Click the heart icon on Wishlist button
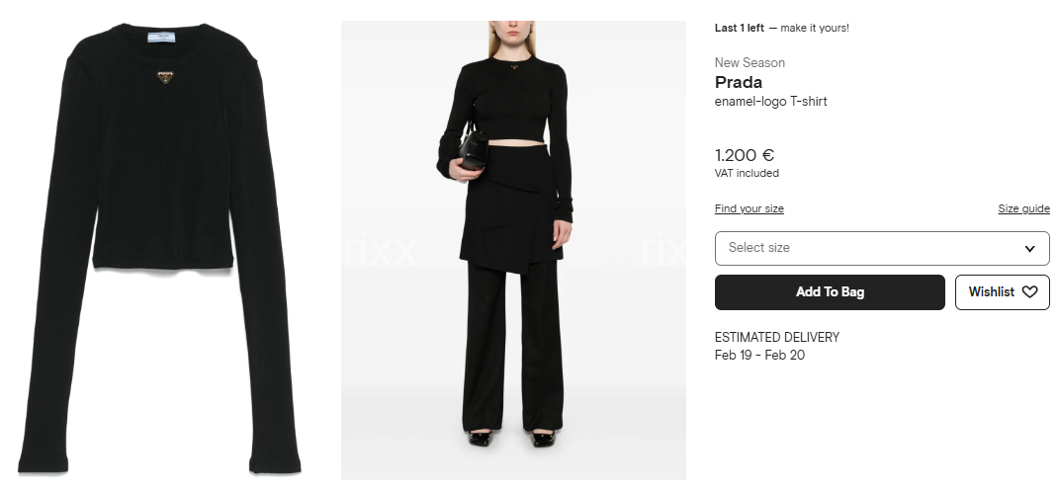This screenshot has width=1058, height=488. (x=1029, y=291)
